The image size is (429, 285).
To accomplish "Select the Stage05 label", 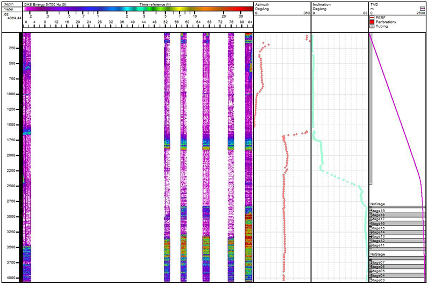I will point(378,271).
